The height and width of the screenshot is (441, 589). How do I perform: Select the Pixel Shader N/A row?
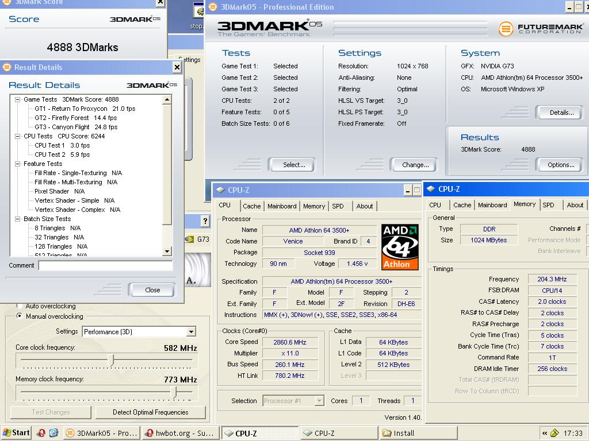59,191
